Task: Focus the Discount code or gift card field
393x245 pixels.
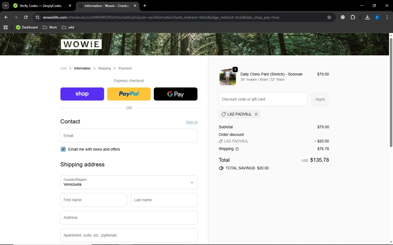Action: coord(263,99)
